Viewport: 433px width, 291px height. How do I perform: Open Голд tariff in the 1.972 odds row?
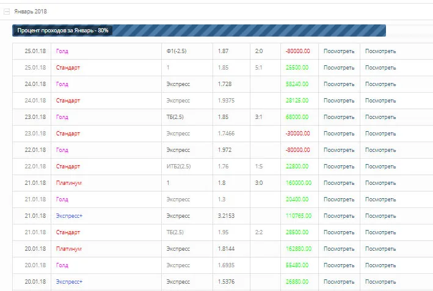coord(62,150)
